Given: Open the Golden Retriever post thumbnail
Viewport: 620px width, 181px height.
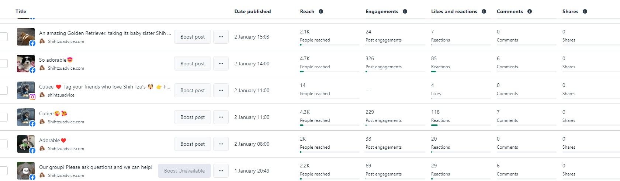Looking at the screenshot, I should [x=26, y=36].
